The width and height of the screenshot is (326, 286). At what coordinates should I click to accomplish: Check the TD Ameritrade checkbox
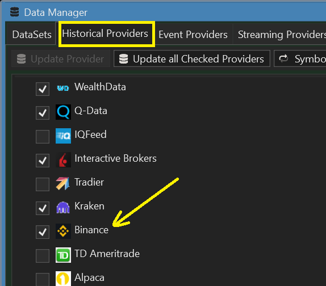(43, 256)
